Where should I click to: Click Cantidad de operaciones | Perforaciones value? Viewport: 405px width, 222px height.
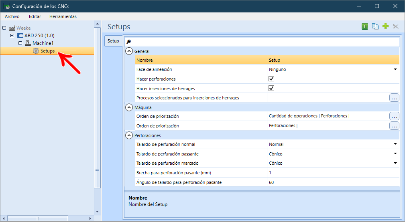(x=309, y=116)
